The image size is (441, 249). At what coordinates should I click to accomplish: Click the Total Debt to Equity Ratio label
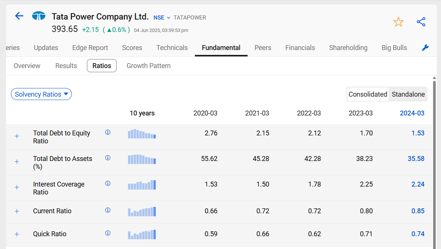62,137
